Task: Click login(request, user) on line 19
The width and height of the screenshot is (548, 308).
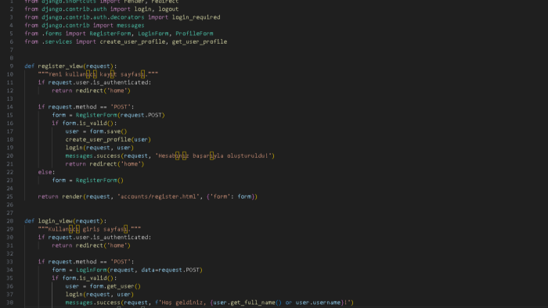Action: click(x=99, y=148)
